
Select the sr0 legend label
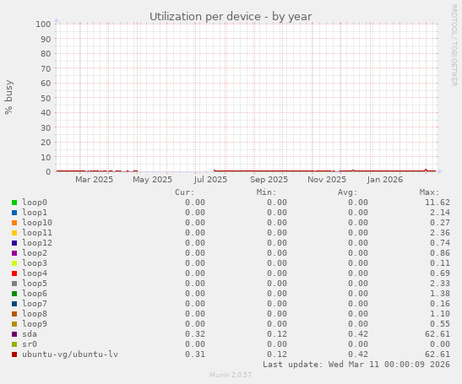click(30, 344)
